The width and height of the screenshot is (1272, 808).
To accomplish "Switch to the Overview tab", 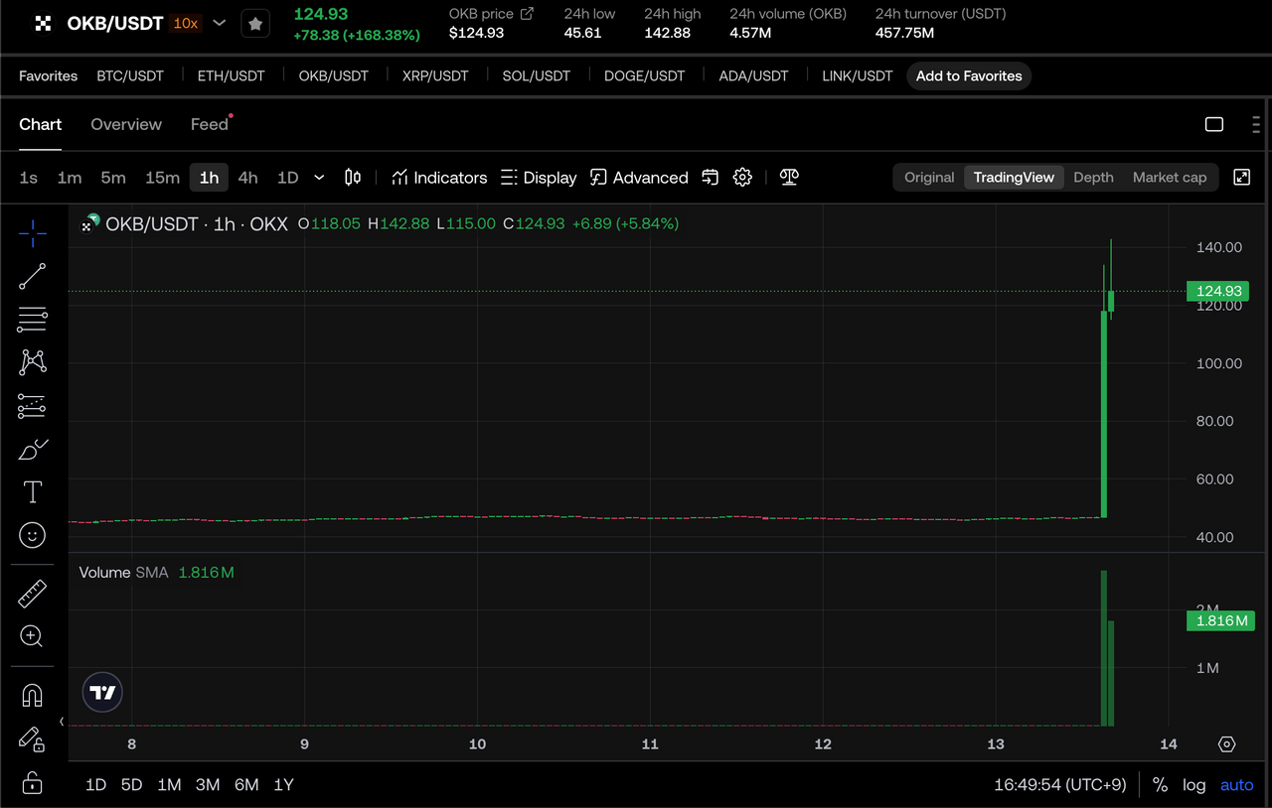I will point(126,124).
